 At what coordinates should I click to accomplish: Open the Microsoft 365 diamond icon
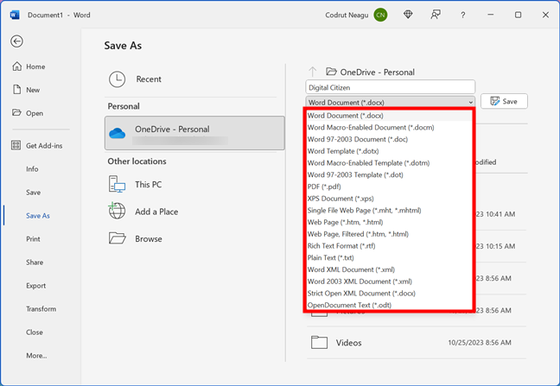pos(407,15)
